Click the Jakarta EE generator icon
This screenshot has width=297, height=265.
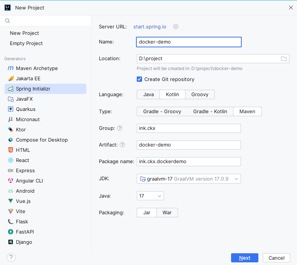(x=11, y=78)
